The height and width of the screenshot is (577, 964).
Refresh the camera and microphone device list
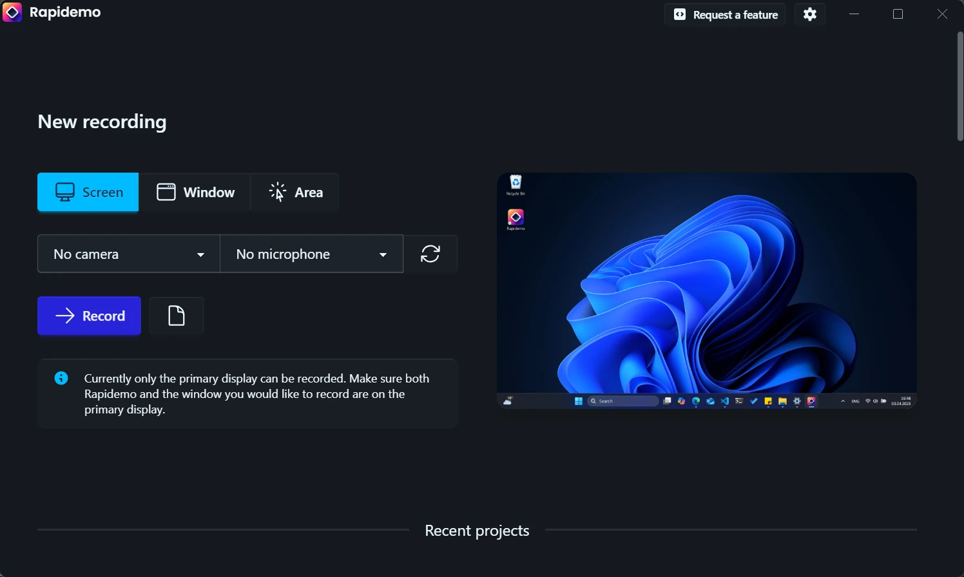pos(430,254)
